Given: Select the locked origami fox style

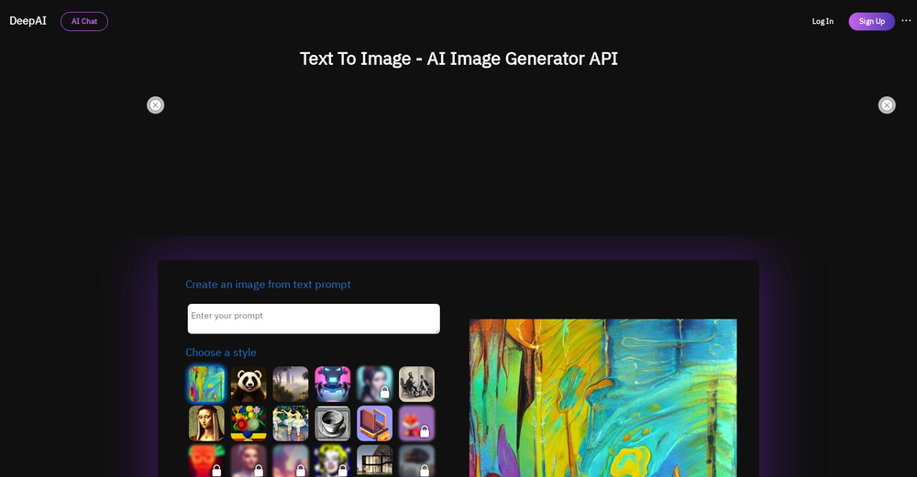Looking at the screenshot, I should tap(416, 423).
